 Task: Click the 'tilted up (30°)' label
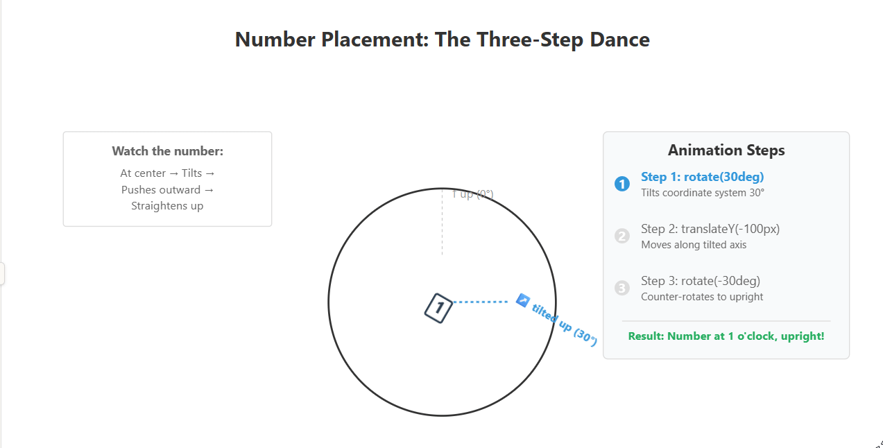565,325
